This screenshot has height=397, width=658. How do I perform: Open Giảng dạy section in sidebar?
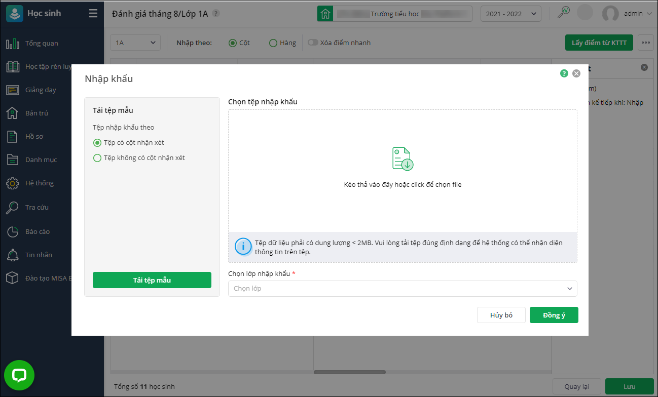pyautogui.click(x=41, y=90)
